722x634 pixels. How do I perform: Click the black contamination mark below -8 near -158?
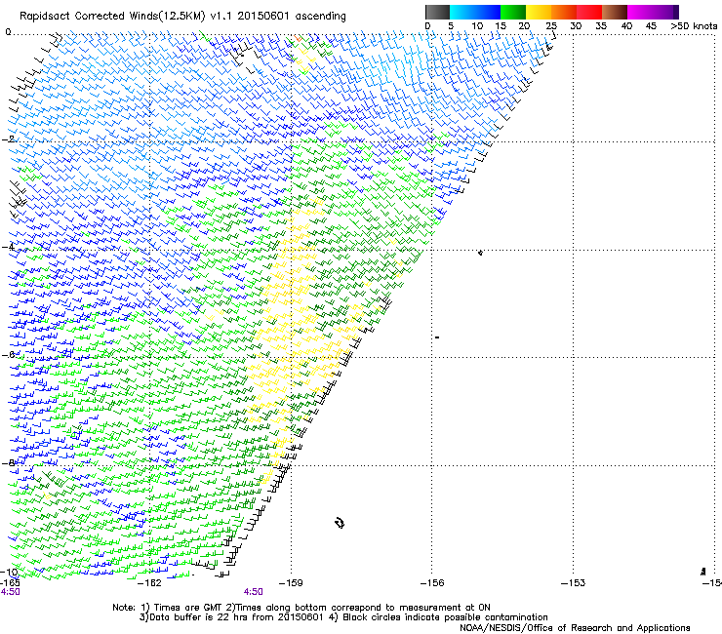(340, 523)
